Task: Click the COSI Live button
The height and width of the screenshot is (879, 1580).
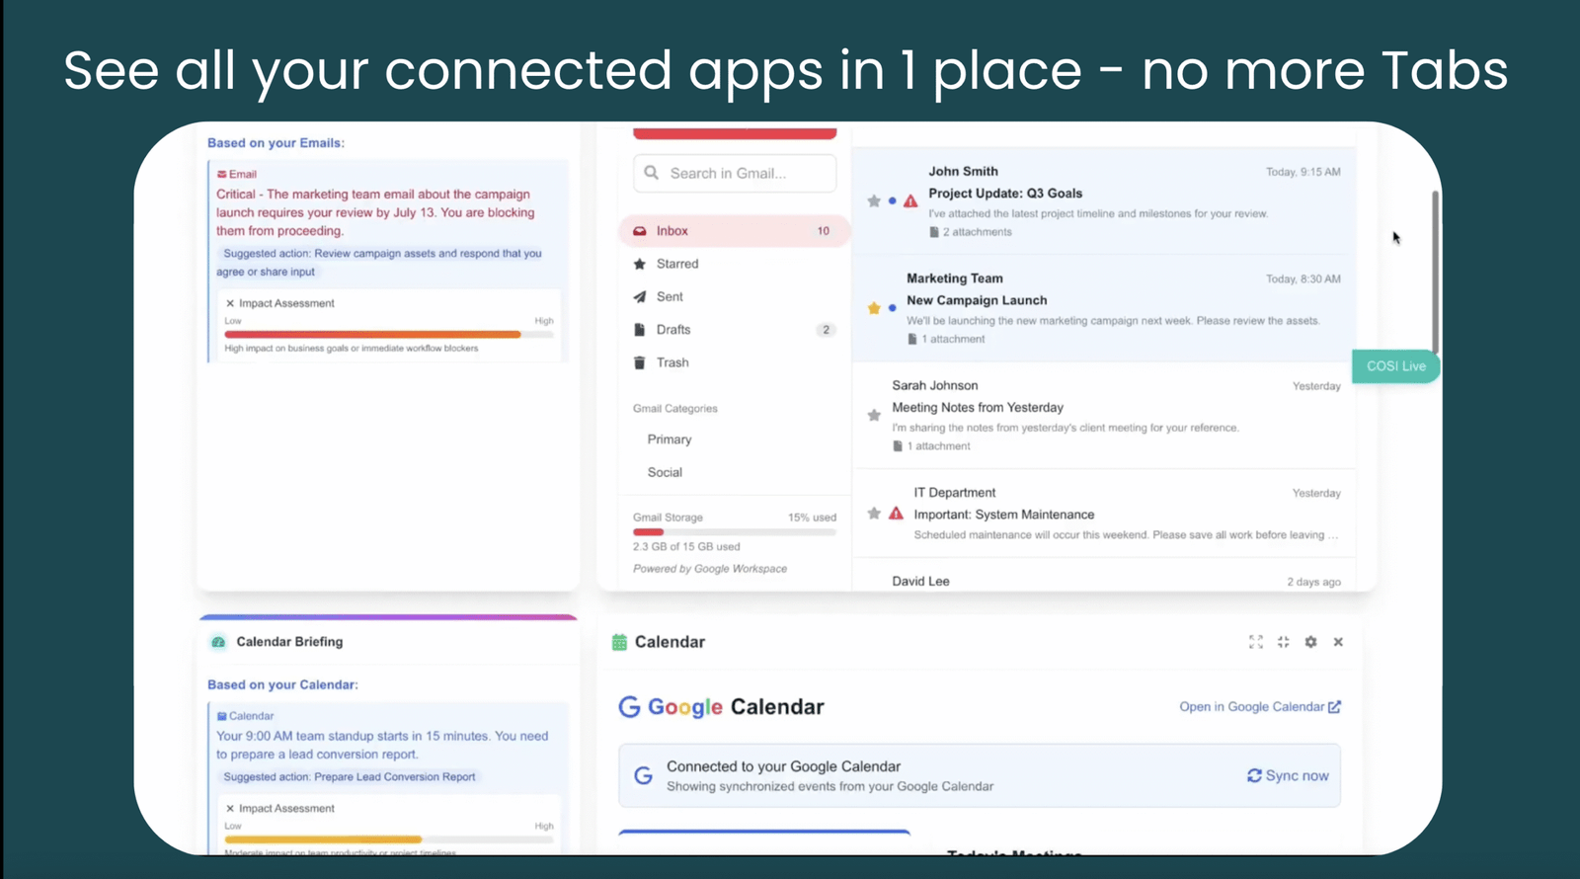Action: [x=1396, y=366]
